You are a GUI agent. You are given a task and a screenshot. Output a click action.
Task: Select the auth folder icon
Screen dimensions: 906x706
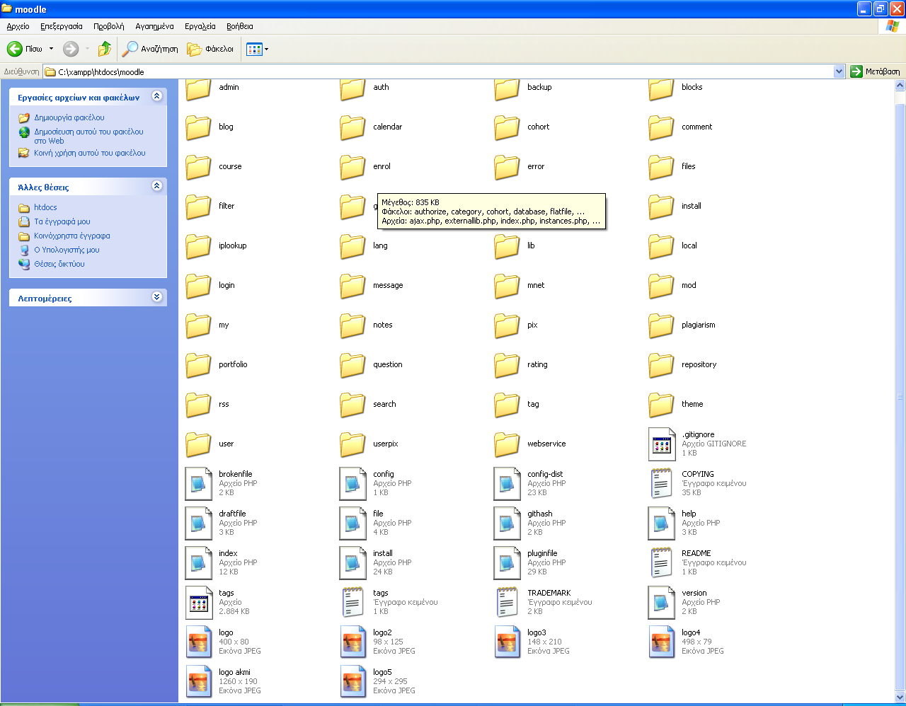pos(352,88)
